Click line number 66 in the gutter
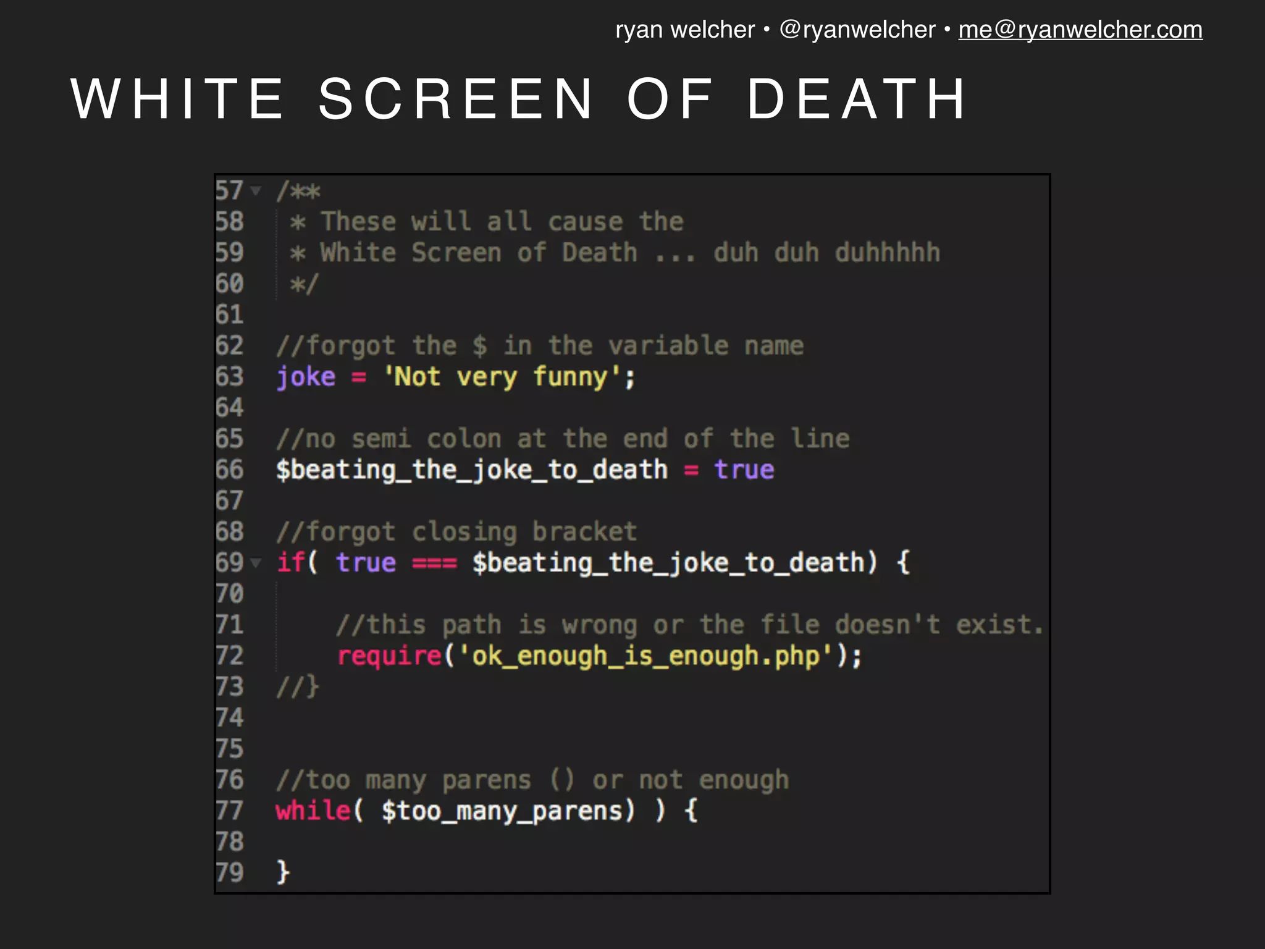This screenshot has height=949, width=1265. (x=230, y=470)
